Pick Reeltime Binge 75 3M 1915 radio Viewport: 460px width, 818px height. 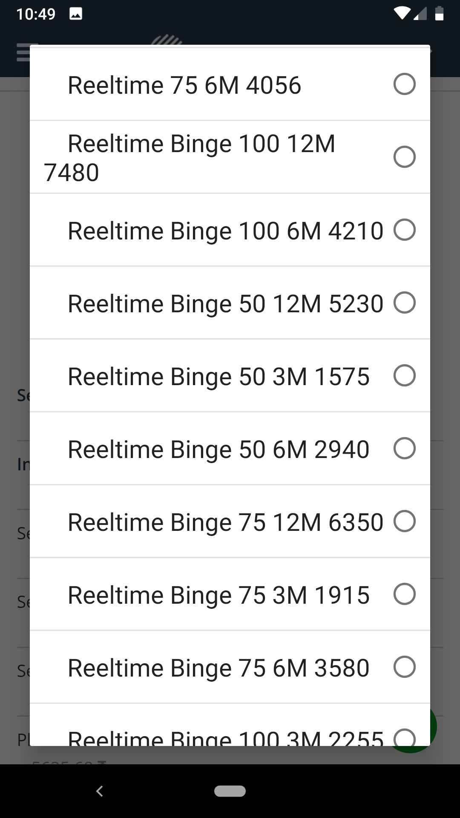click(x=404, y=594)
